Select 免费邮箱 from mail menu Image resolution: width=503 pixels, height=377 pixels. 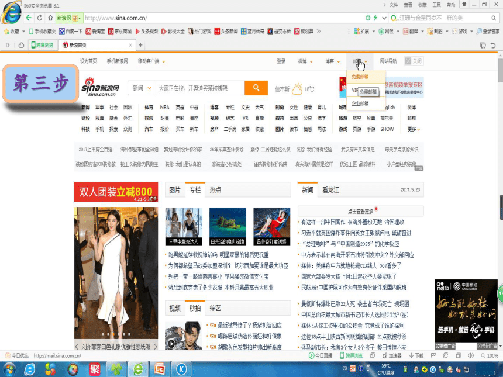pos(360,77)
